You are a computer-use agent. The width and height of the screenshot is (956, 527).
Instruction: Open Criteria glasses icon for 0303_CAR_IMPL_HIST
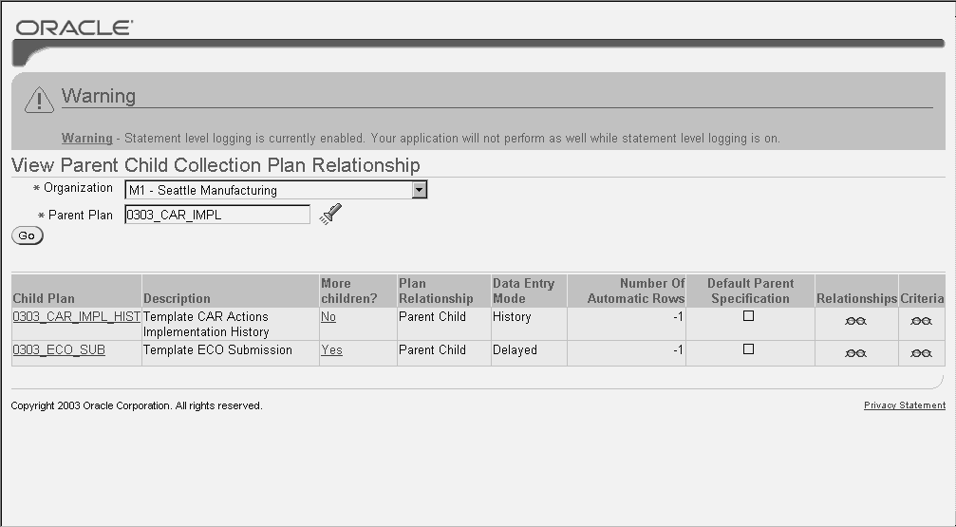[x=921, y=321]
